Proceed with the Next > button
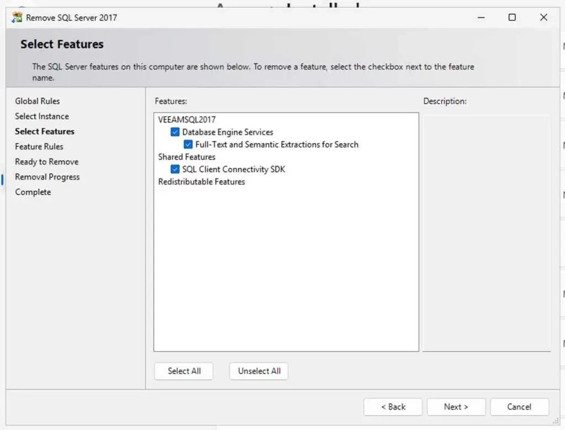This screenshot has width=565, height=430. [x=456, y=407]
